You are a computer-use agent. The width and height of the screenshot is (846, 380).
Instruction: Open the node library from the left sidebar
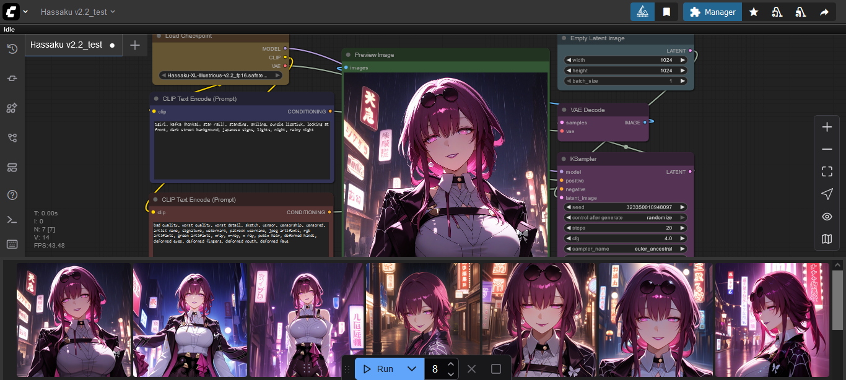pyautogui.click(x=12, y=108)
